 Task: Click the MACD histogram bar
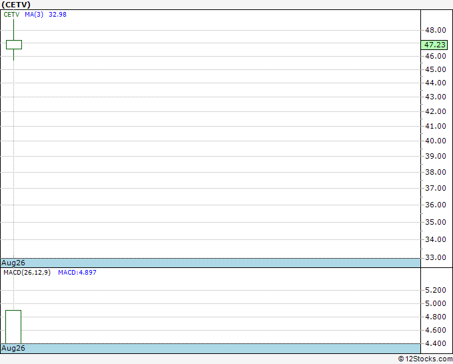[13, 327]
